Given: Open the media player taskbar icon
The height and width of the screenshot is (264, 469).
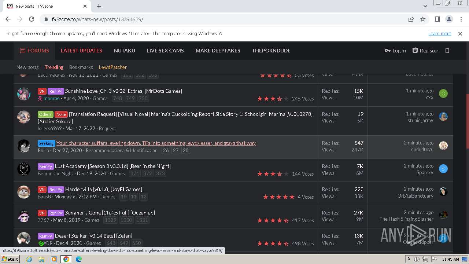Looking at the screenshot, I should (54, 259).
